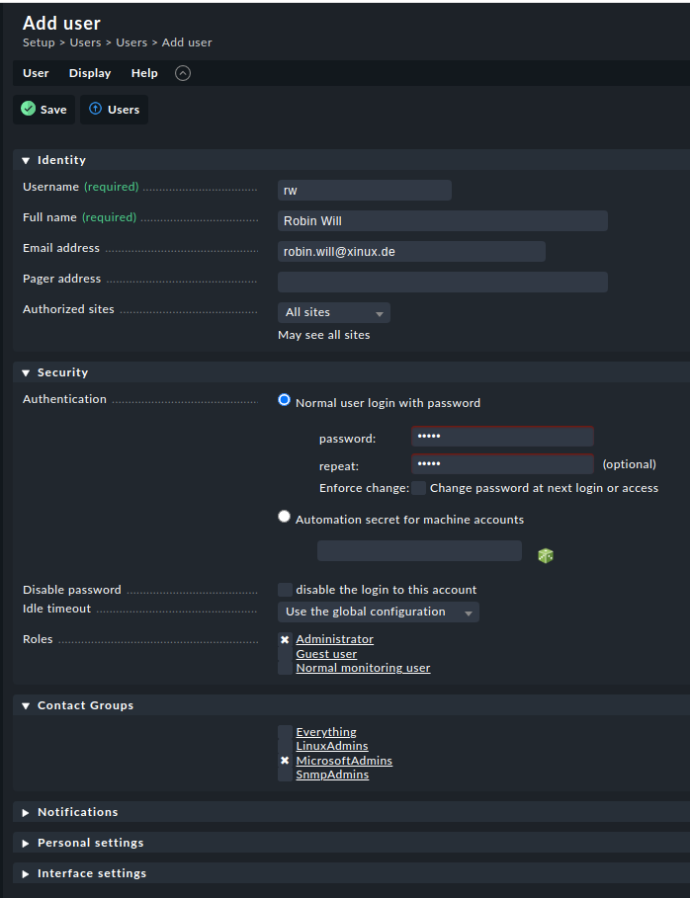The height and width of the screenshot is (898, 690).
Task: Open the Display menu
Action: point(90,73)
